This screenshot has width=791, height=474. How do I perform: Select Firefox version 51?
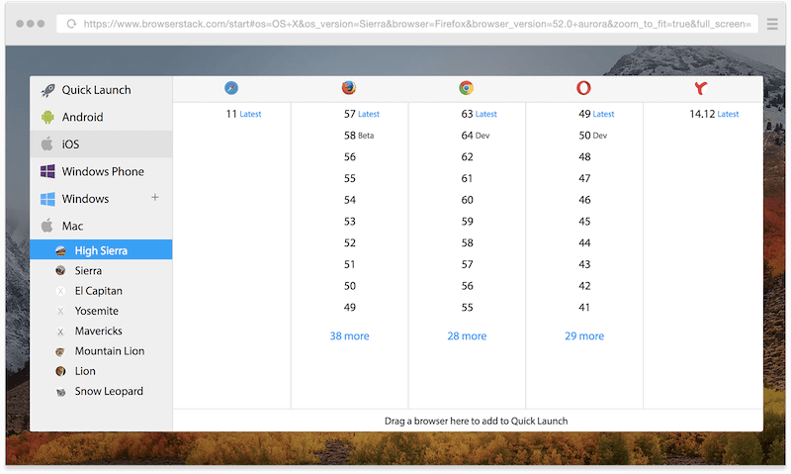(x=350, y=264)
